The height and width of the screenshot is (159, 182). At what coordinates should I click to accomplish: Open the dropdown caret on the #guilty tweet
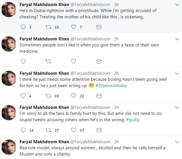176,108
